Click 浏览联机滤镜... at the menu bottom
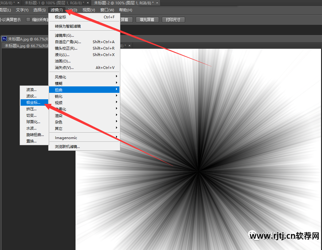 (67, 146)
